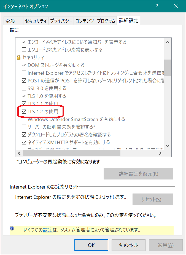Open the 設定 link in info bar

pos(48,230)
